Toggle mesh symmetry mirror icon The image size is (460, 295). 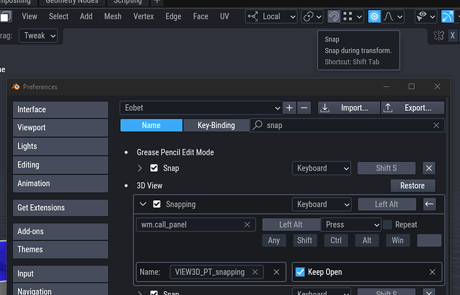pos(439,35)
